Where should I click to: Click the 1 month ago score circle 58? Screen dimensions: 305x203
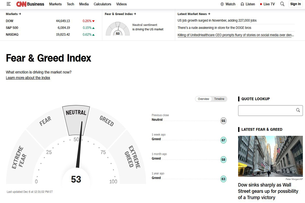pos(223,160)
